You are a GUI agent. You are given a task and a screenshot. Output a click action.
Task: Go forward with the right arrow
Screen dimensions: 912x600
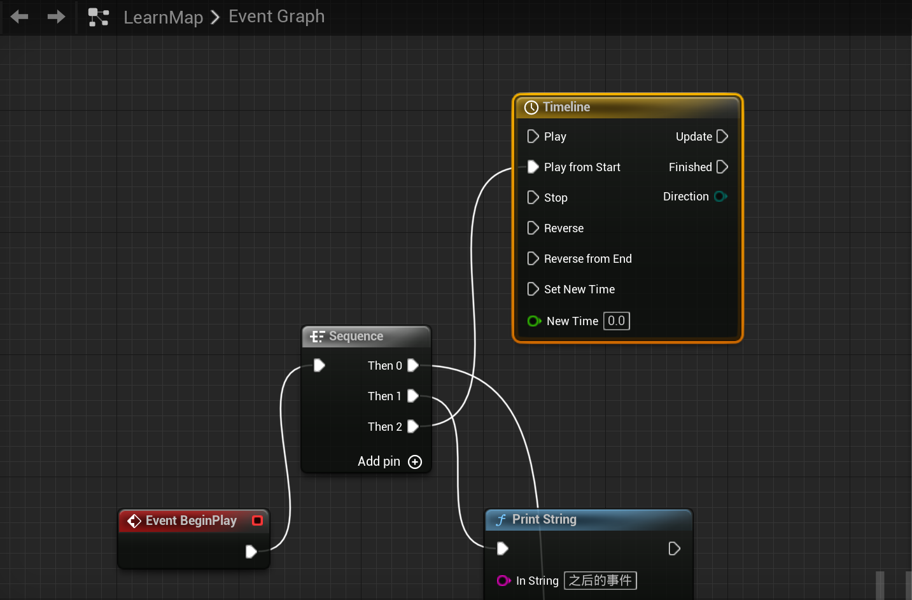point(56,17)
